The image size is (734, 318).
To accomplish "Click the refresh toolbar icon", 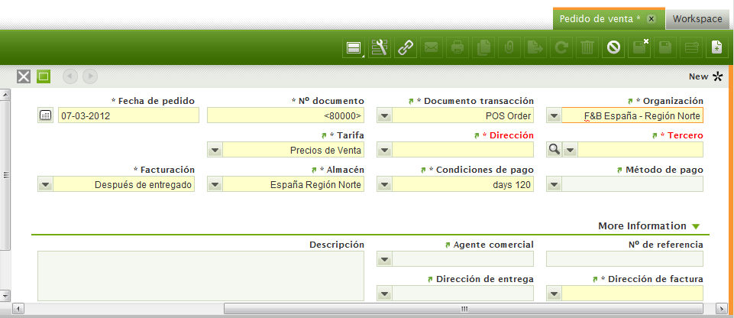I will click(561, 47).
